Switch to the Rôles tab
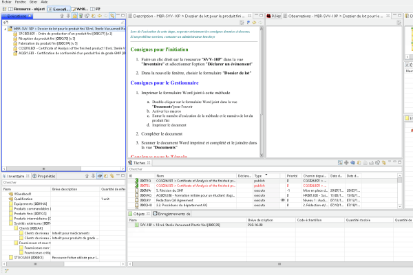 pos(274,16)
